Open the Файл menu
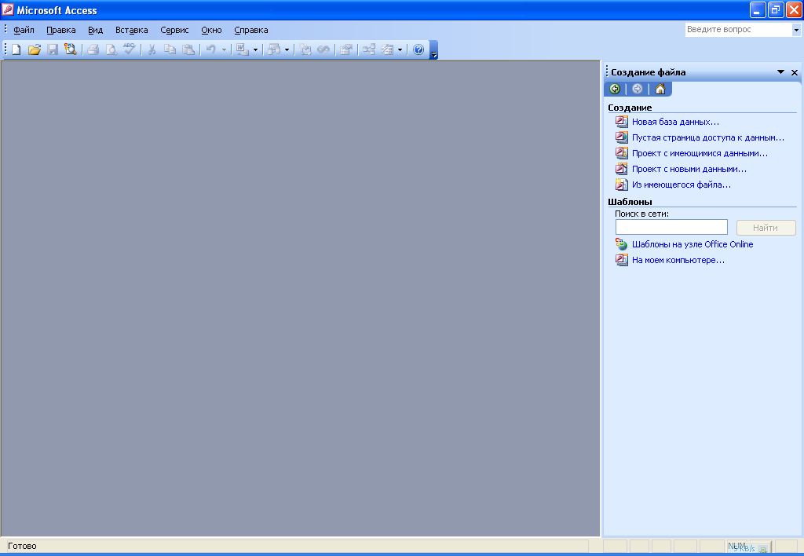804x556 pixels. 24,30
